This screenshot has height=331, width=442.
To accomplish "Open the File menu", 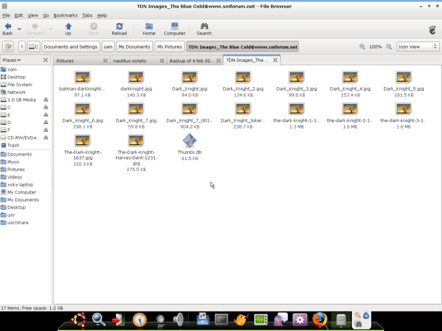I will [6, 15].
